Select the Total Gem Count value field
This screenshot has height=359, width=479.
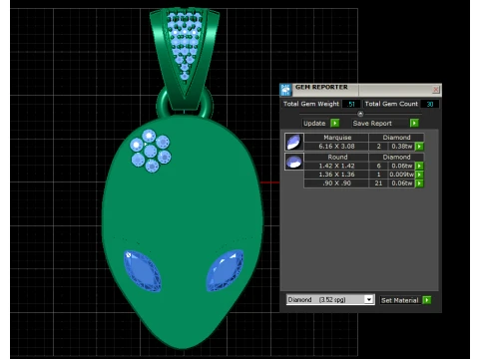429,104
